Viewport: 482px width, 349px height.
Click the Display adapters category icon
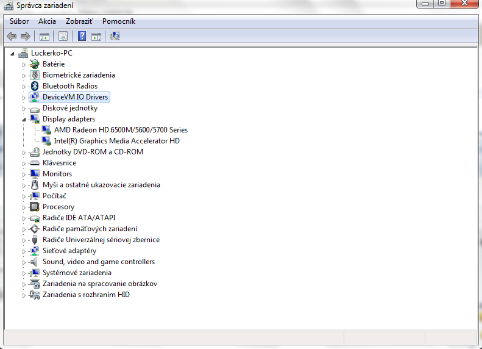point(35,119)
